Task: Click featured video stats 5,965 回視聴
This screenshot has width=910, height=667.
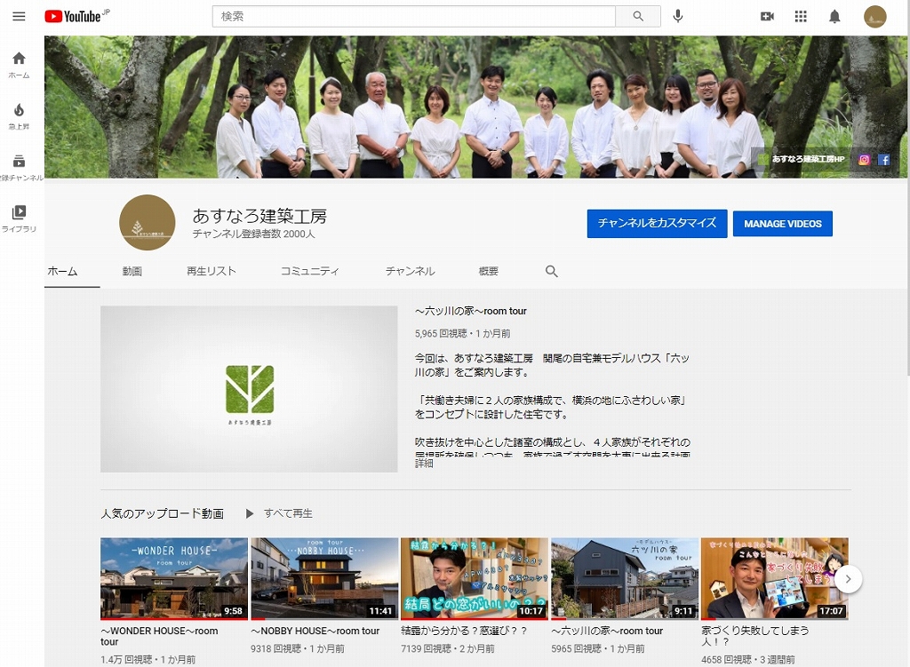Action: click(x=462, y=334)
